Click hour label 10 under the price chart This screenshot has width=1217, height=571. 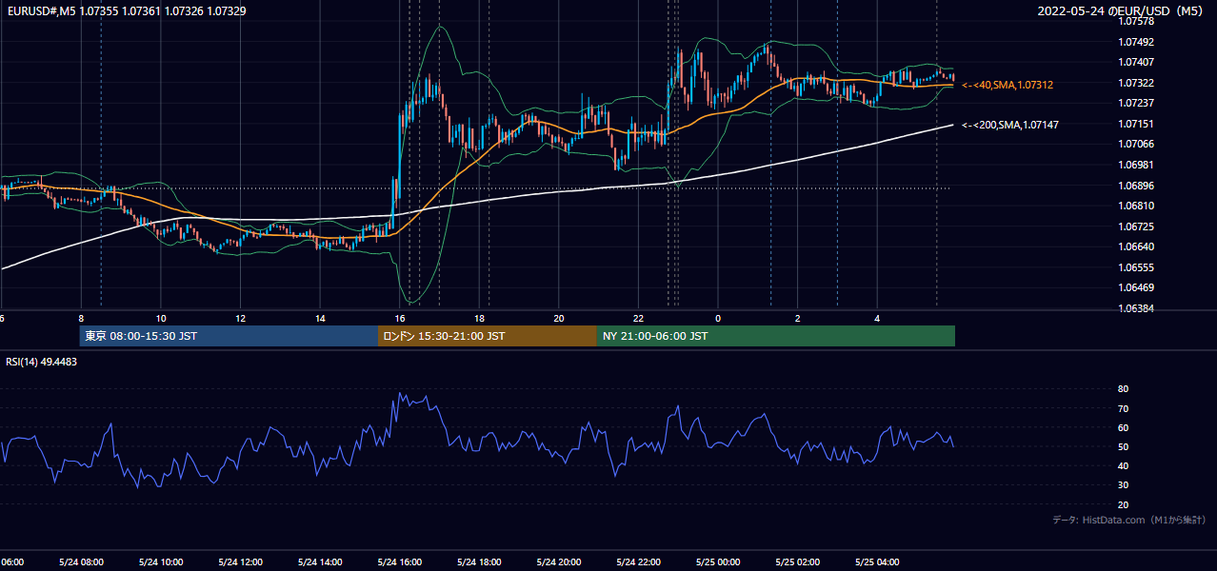pos(161,318)
